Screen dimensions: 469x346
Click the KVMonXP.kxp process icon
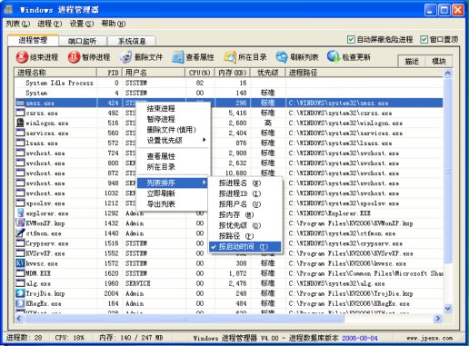pos(20,222)
